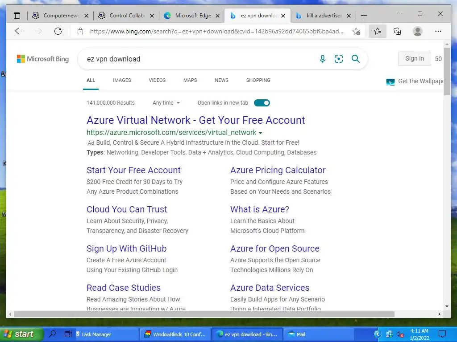Open What is Azure? link
Screen dimensions: 457x342
259,209
